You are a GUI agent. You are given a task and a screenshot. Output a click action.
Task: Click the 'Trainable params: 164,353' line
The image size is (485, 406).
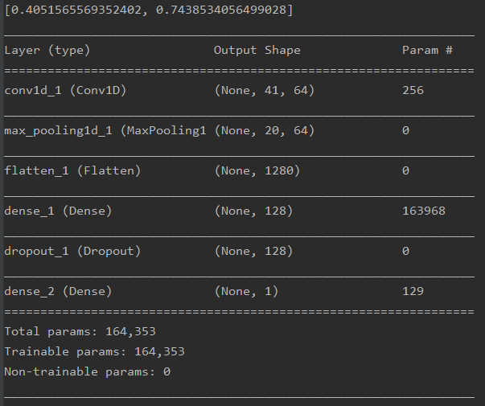94,352
